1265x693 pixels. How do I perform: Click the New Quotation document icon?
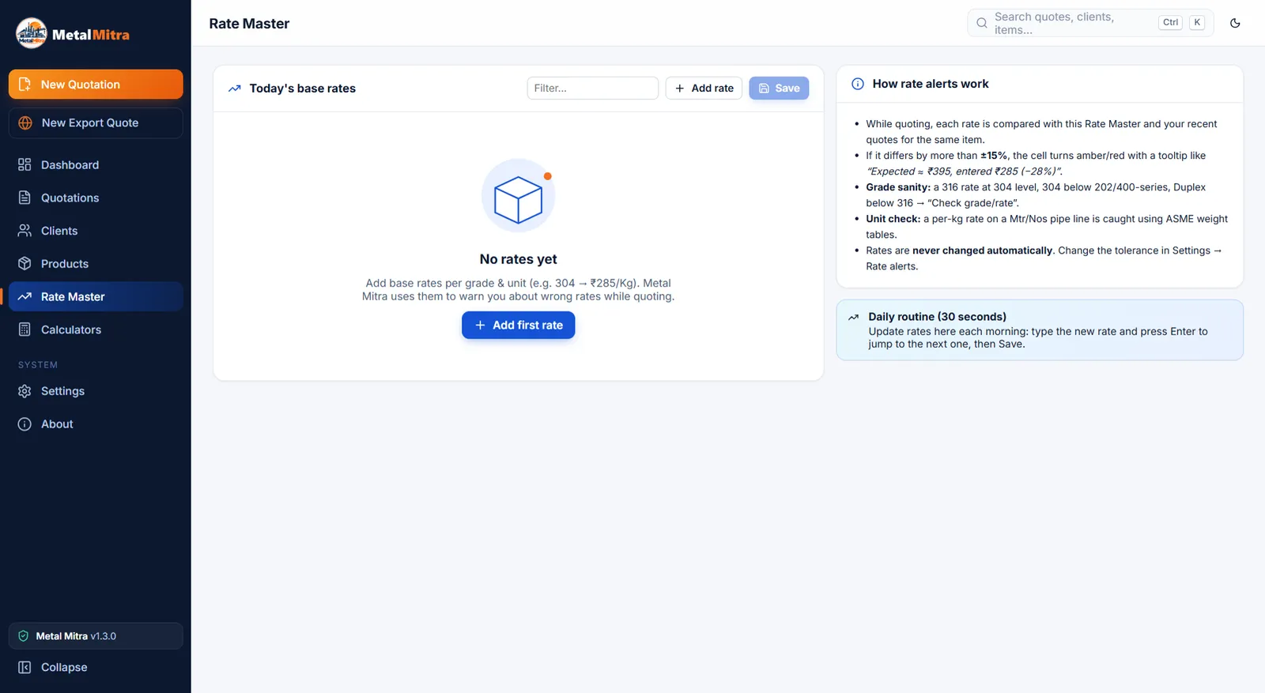tap(25, 85)
